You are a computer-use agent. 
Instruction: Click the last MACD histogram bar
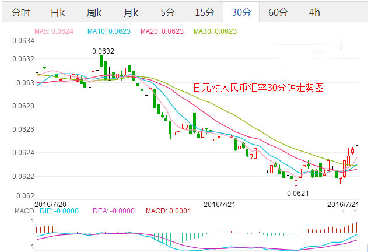(x=356, y=228)
